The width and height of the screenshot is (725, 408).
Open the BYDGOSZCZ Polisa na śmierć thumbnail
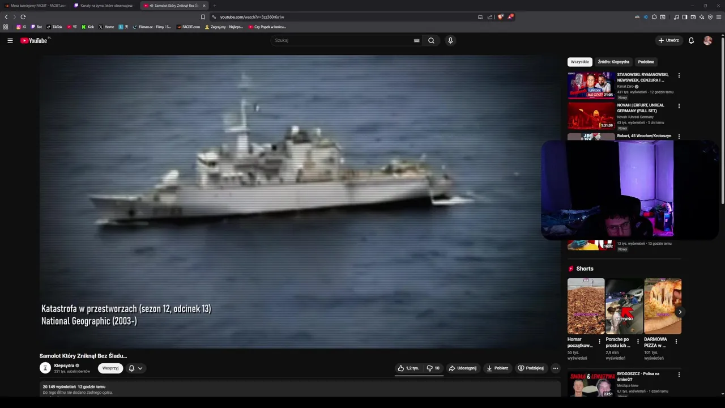tap(591, 384)
